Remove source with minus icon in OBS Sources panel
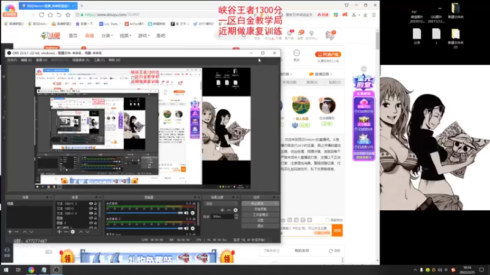This screenshot has width=490, height=275. pyautogui.click(x=66, y=232)
